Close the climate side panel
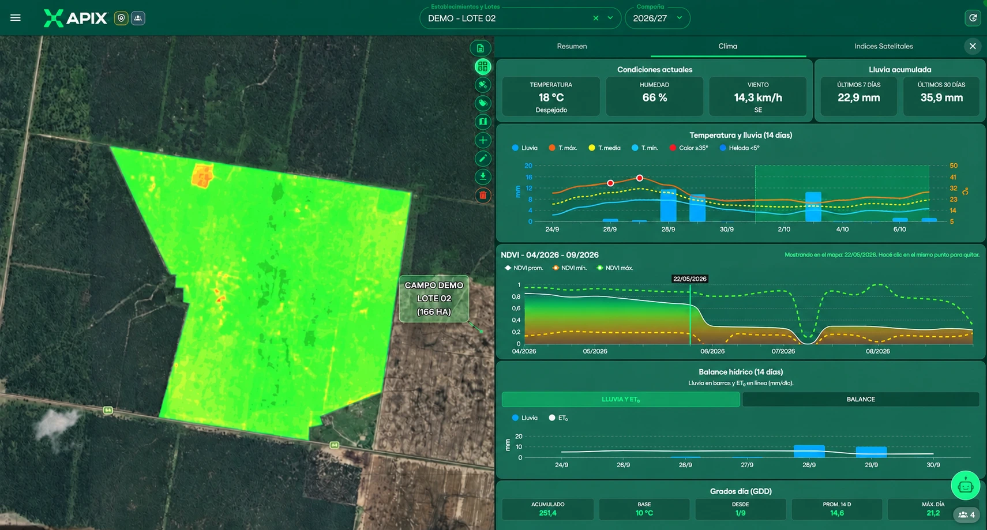The image size is (987, 530). [973, 46]
